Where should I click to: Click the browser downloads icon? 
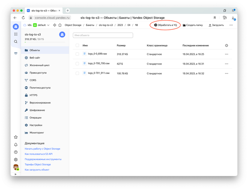click(x=233, y=18)
